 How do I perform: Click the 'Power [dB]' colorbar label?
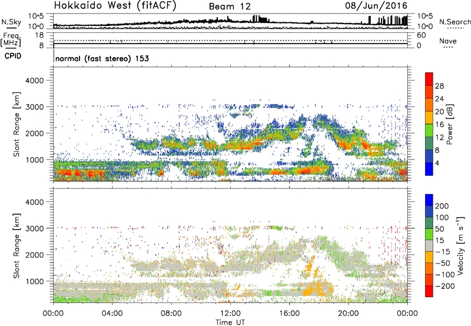[x=449, y=124]
